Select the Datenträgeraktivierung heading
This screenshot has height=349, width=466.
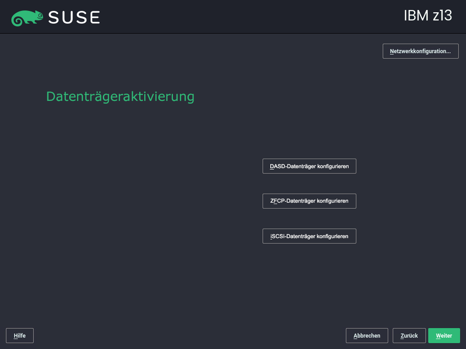(120, 97)
